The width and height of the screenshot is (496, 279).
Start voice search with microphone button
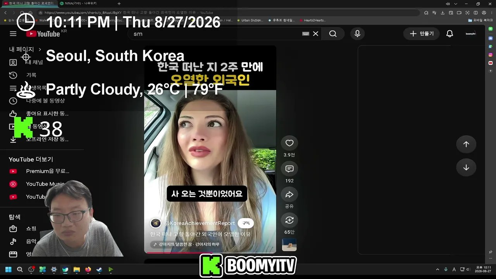click(x=357, y=34)
